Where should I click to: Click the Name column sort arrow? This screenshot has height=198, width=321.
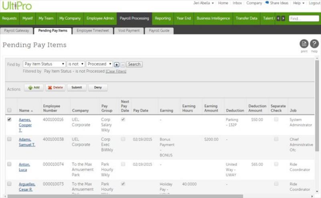[32, 111]
